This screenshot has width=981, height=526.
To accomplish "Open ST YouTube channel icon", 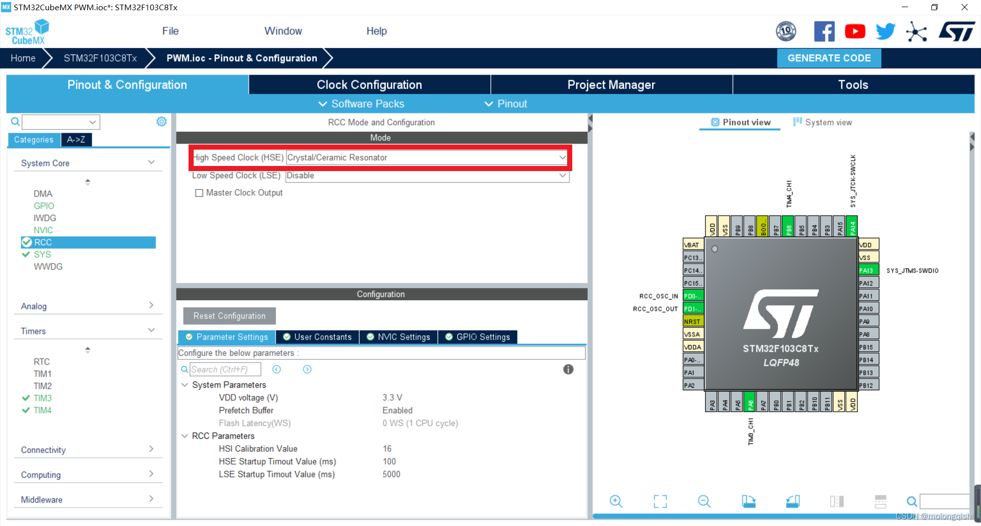I will [x=855, y=32].
